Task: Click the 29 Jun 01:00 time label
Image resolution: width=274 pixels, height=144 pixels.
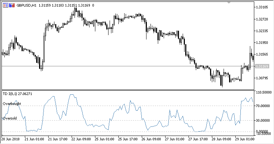Action: [245, 139]
